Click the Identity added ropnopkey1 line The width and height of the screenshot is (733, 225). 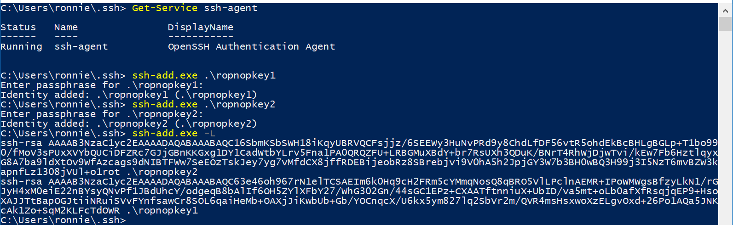pyautogui.click(x=129, y=95)
